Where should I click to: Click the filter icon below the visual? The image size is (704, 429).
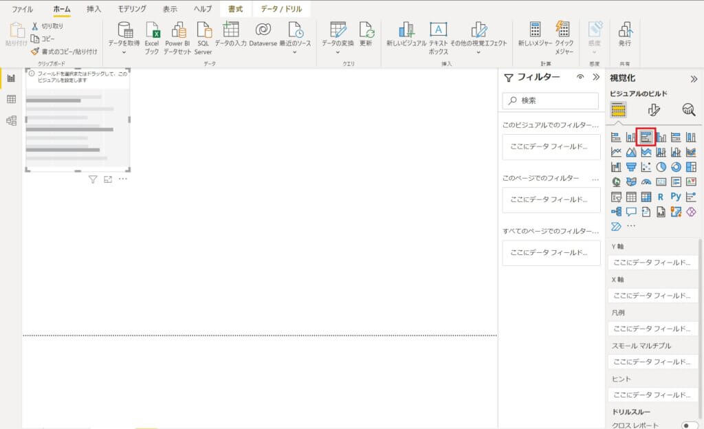93,179
